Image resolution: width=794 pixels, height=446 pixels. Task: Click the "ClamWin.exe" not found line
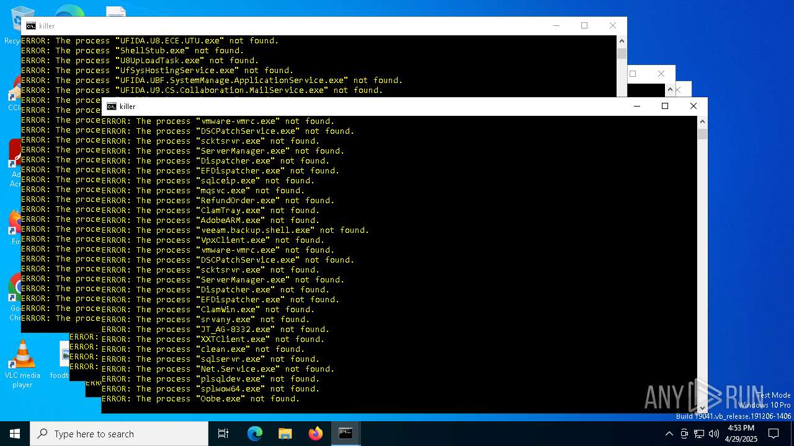208,310
